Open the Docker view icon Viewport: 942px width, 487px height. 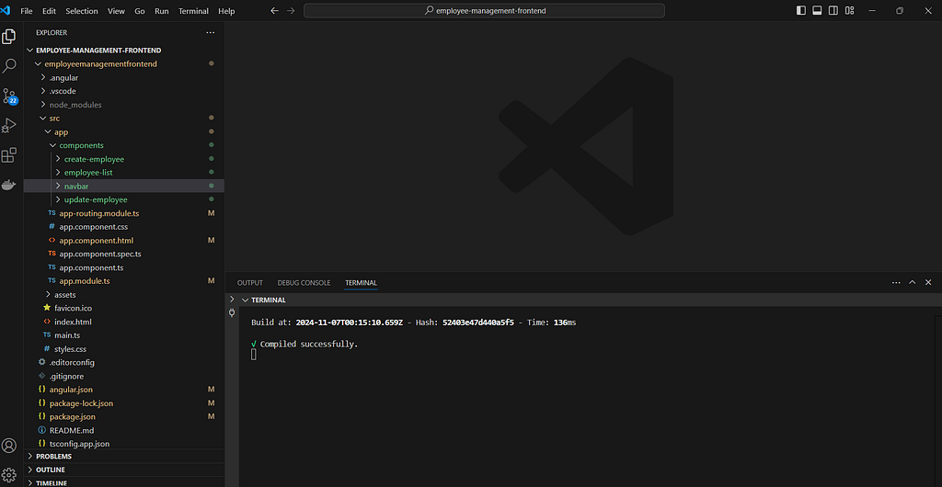coord(9,185)
